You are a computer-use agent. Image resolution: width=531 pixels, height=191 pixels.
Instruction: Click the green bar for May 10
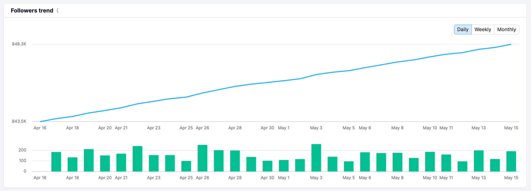[430, 162]
